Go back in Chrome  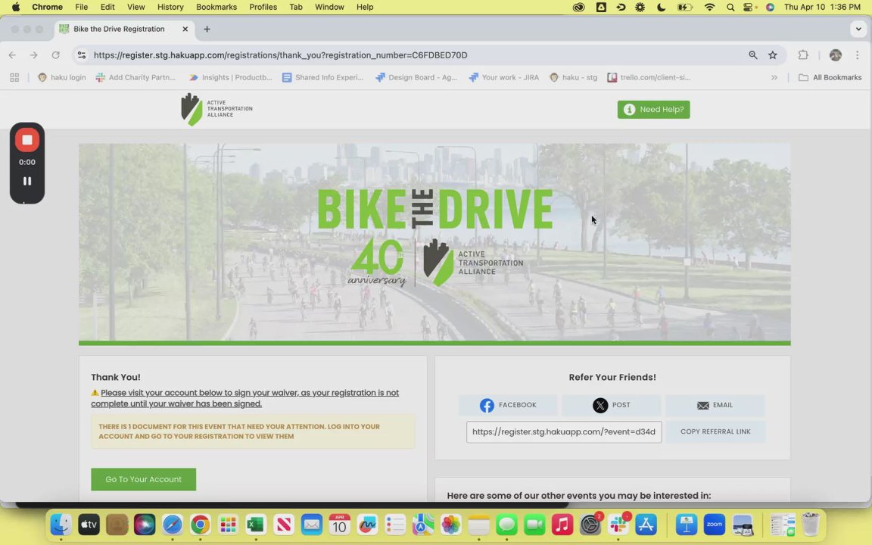(x=12, y=55)
